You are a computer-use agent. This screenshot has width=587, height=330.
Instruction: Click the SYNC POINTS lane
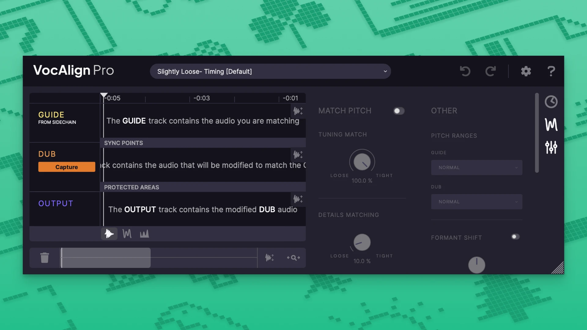point(203,143)
